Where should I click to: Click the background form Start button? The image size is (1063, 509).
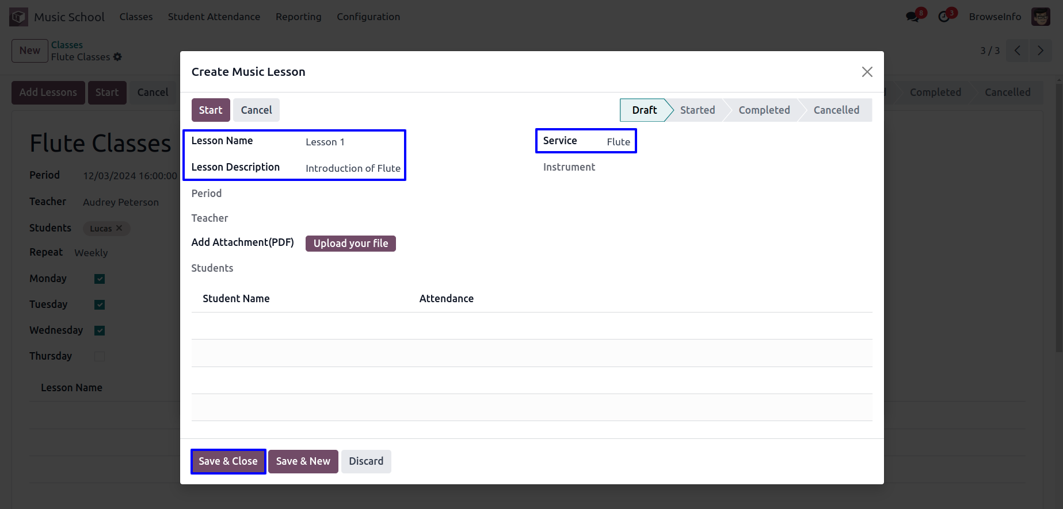[107, 92]
